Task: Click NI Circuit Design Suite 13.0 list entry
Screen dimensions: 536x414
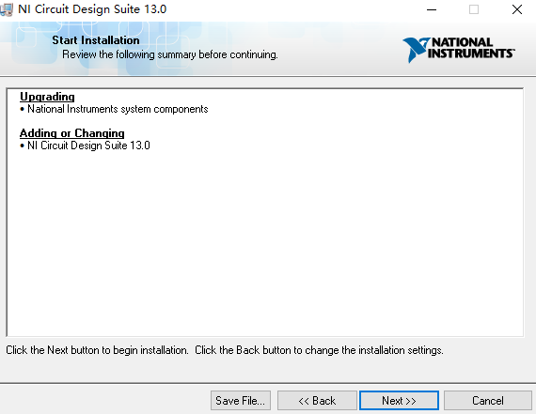Action: click(88, 146)
